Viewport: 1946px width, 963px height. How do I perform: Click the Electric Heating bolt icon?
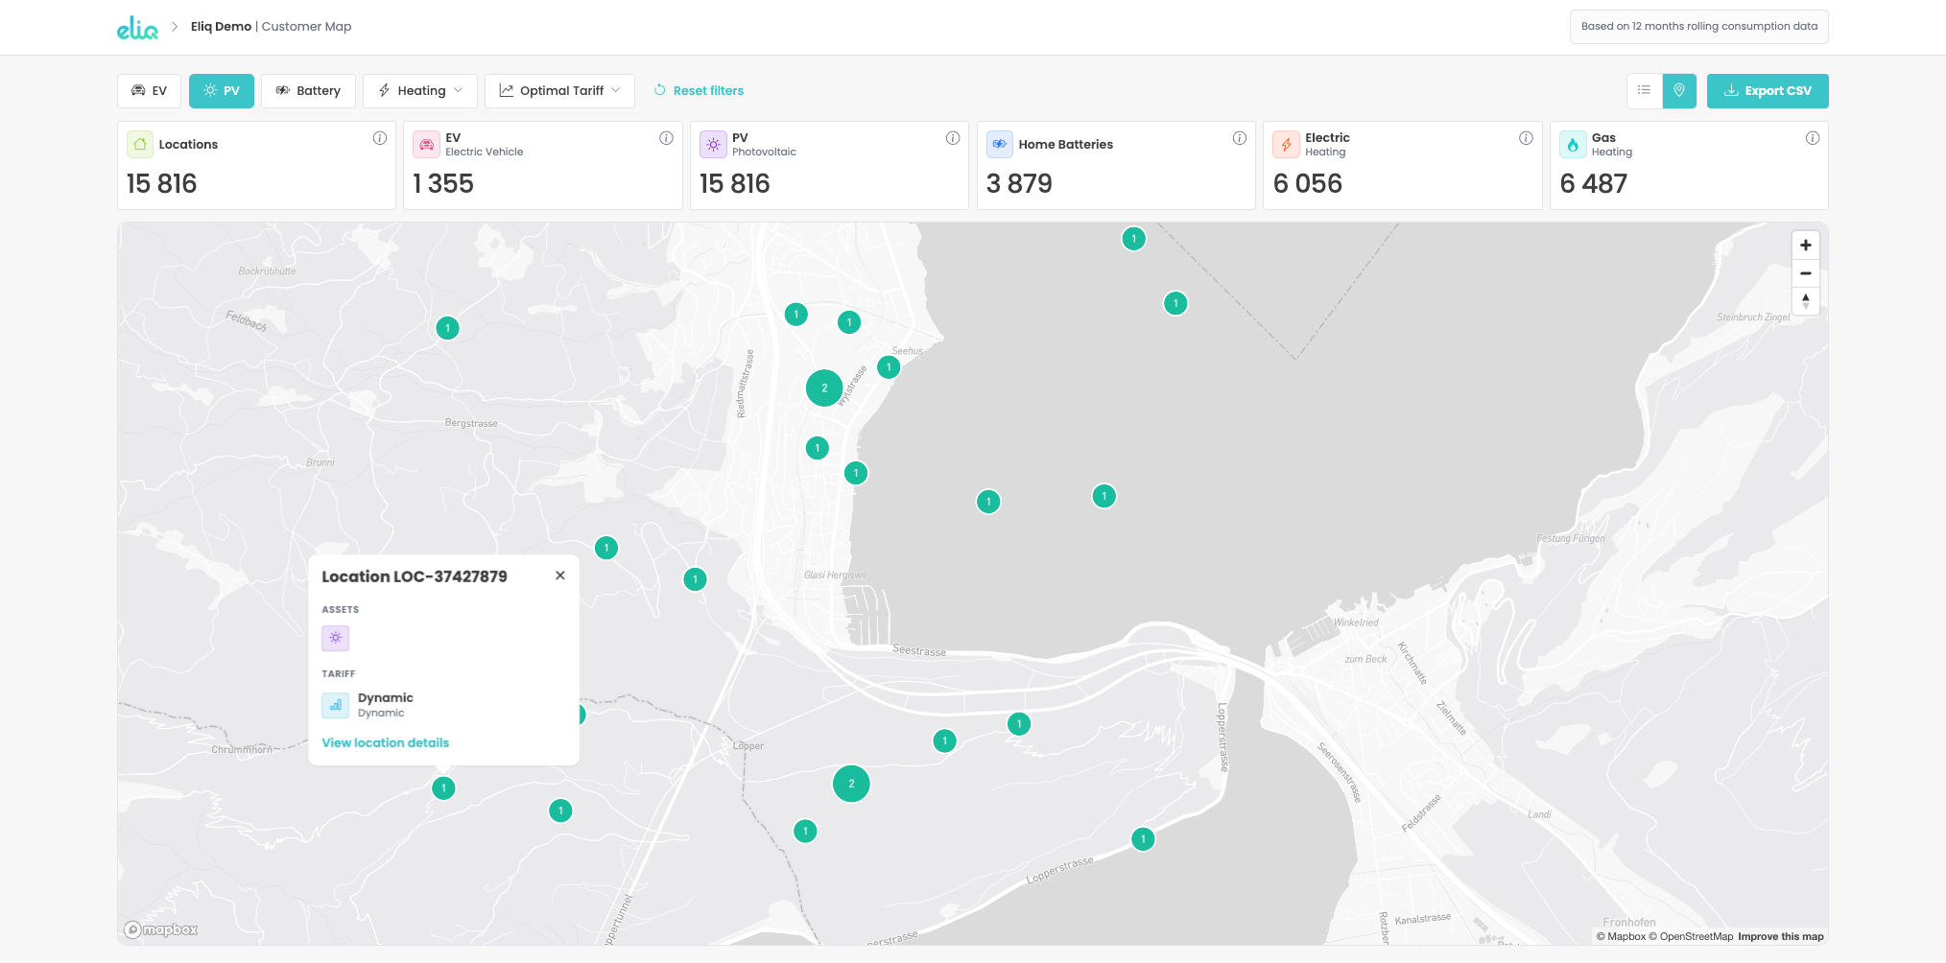pos(1286,144)
